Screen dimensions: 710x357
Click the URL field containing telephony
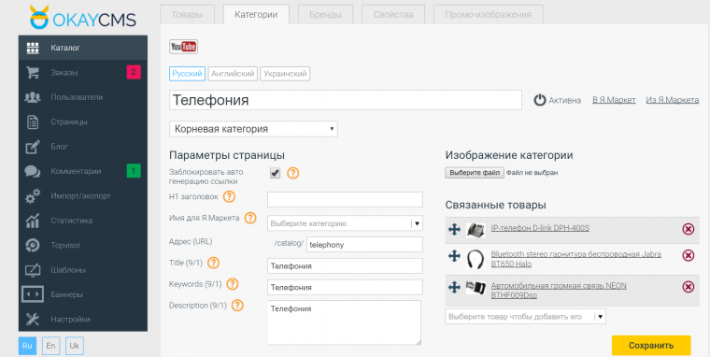pos(364,244)
